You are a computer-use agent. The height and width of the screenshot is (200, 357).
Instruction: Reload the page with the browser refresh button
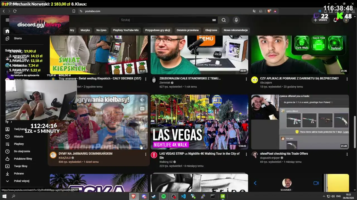[x=15, y=11]
